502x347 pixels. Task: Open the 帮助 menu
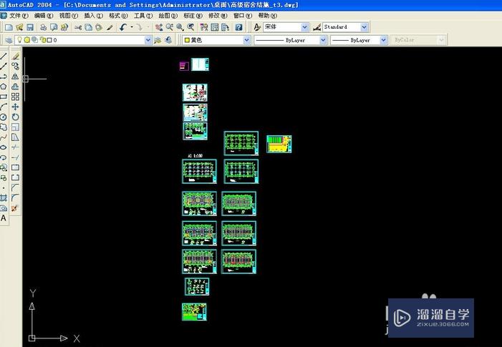pos(267,15)
